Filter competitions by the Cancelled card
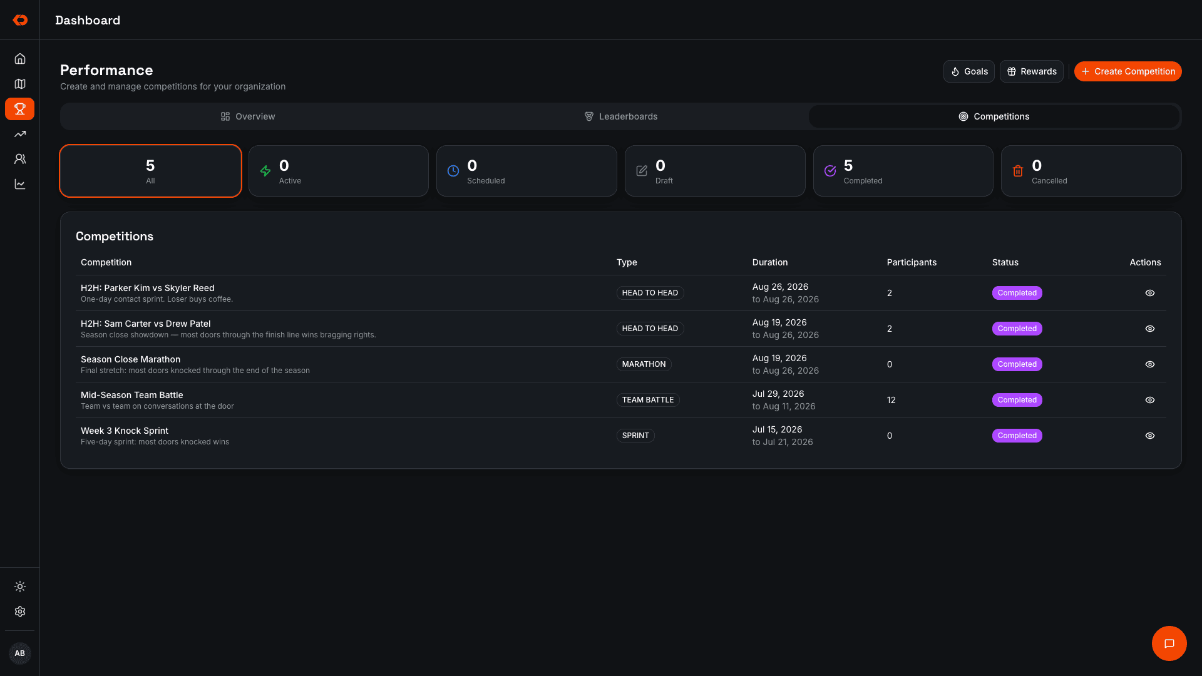Viewport: 1202px width, 676px height. click(1091, 171)
